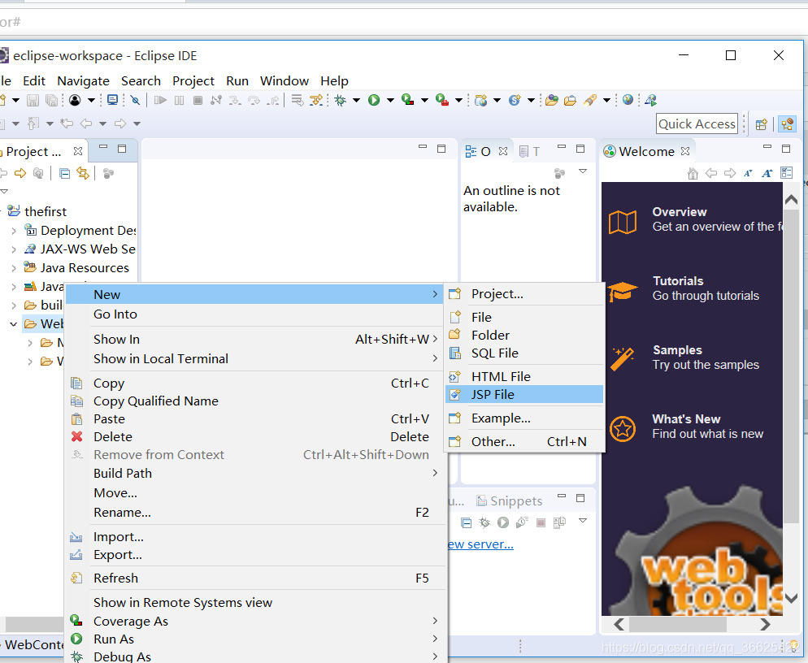The image size is (808, 663).
Task: Select JSP File from New submenu
Action: (x=524, y=395)
